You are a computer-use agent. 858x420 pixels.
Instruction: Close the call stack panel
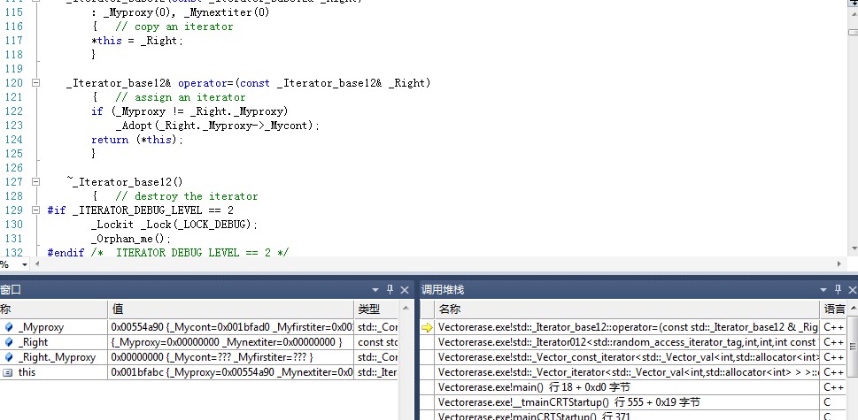click(853, 290)
